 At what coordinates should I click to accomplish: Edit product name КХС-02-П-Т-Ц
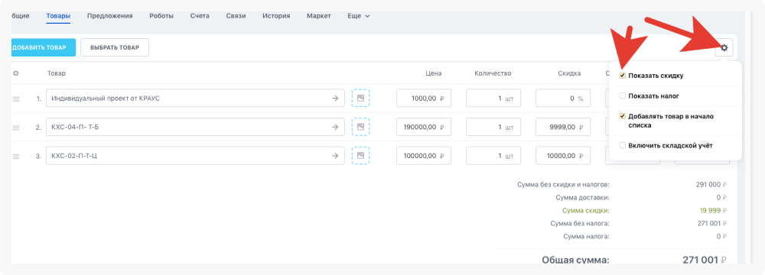coord(195,156)
